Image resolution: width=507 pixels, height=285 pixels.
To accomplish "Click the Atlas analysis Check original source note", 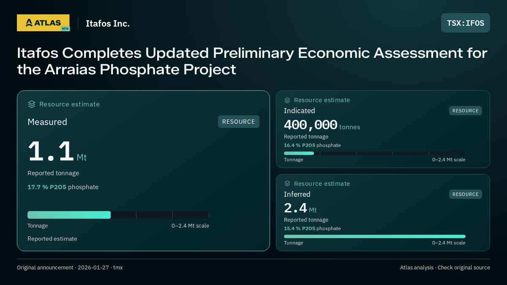I will (x=445, y=268).
